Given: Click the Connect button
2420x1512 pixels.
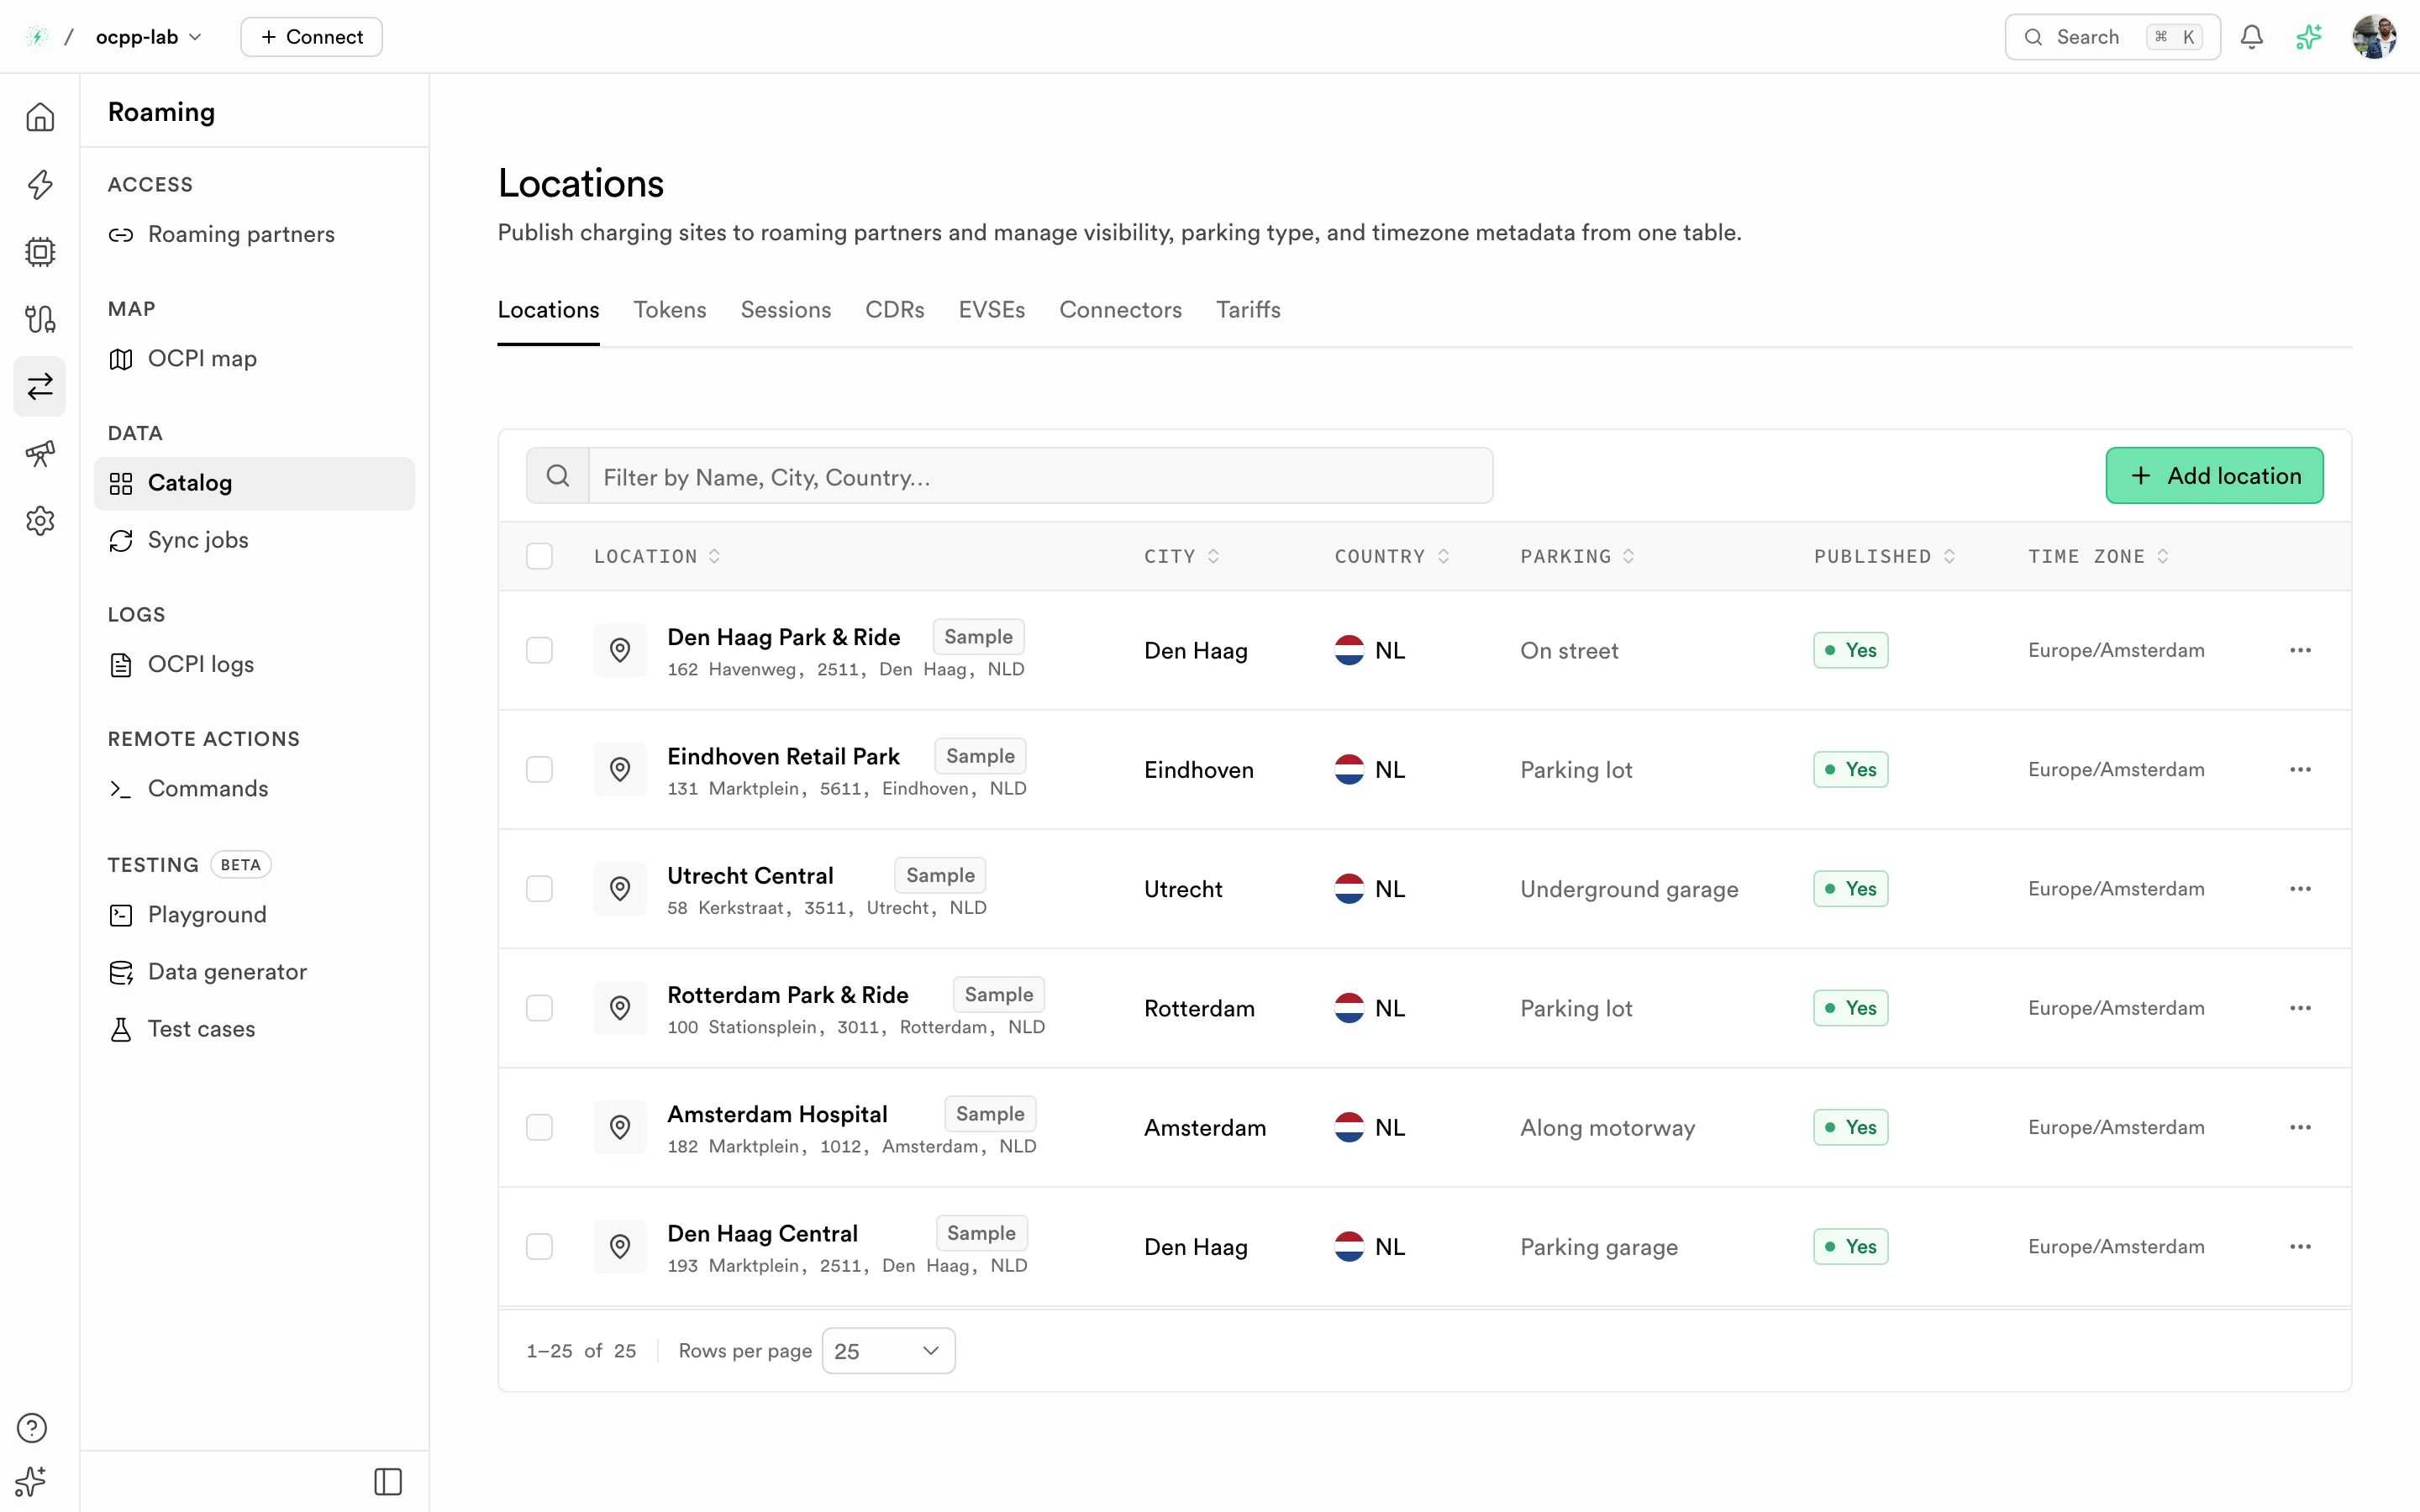Looking at the screenshot, I should tap(311, 37).
